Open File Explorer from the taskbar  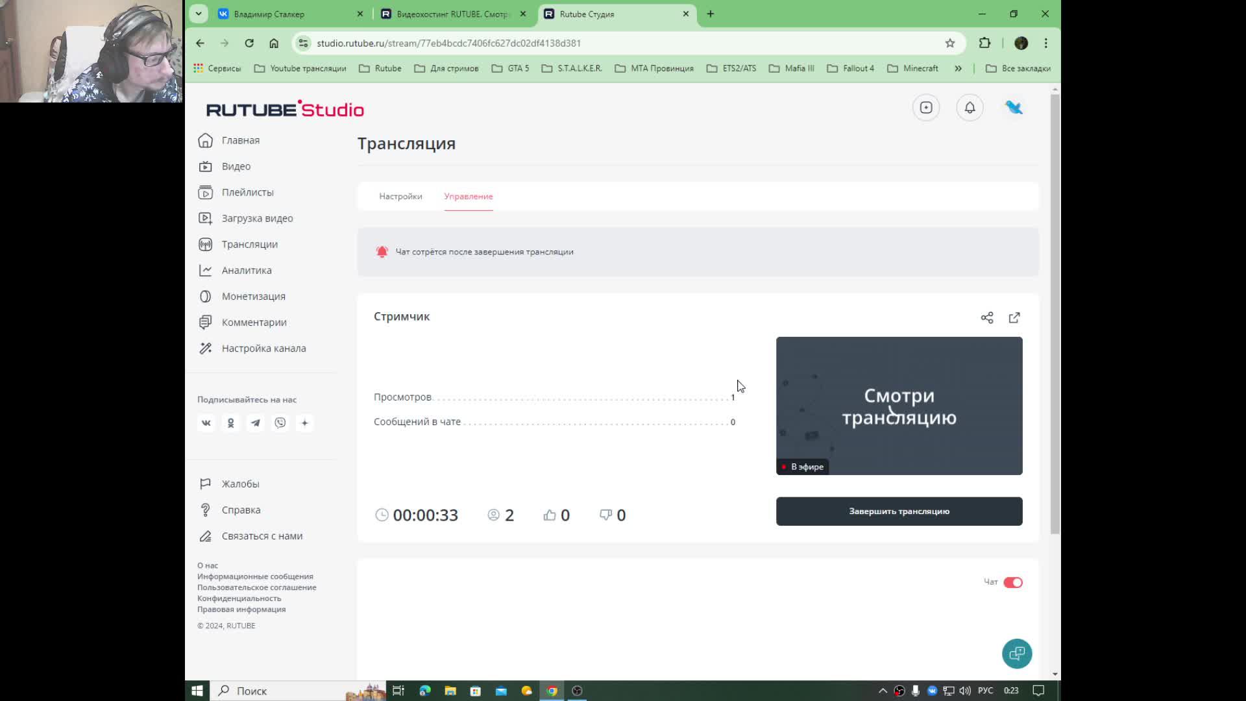click(450, 691)
